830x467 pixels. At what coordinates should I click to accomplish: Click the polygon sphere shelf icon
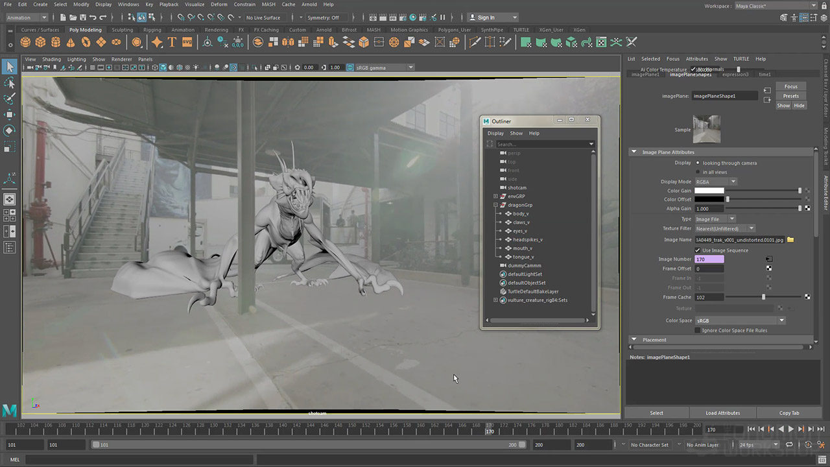(x=25, y=42)
